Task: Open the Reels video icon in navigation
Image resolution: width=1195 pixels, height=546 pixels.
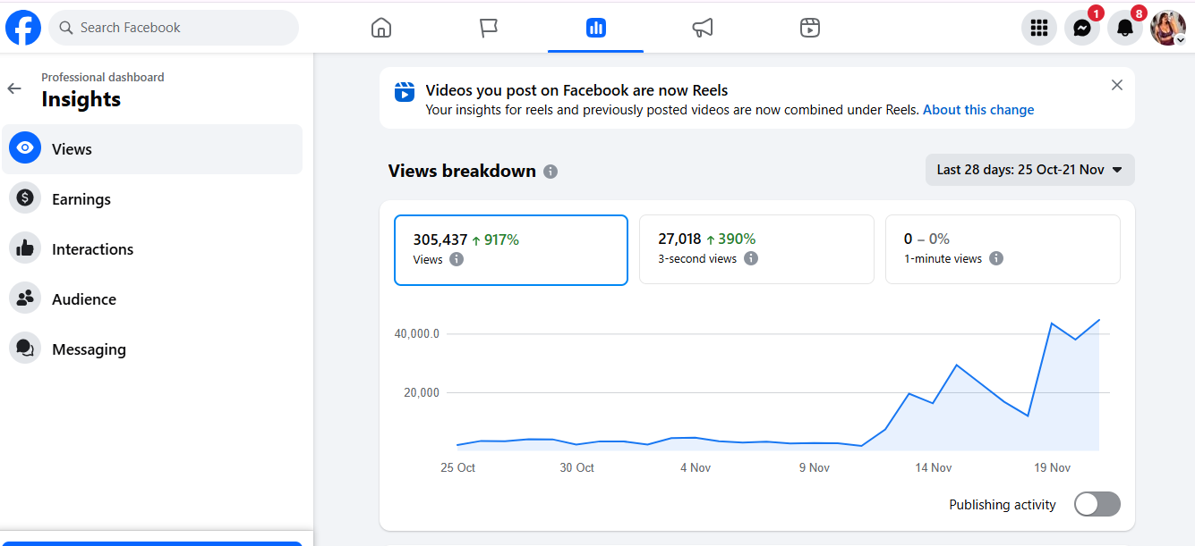Action: point(809,28)
